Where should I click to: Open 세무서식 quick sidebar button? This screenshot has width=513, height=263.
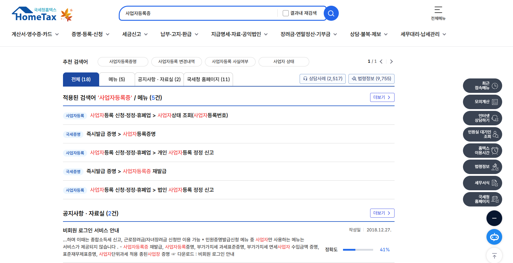[482, 183]
